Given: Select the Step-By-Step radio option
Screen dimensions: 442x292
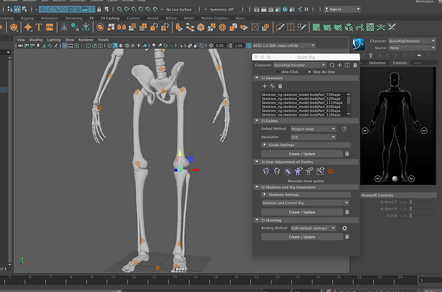Looking at the screenshot, I should tap(309, 72).
